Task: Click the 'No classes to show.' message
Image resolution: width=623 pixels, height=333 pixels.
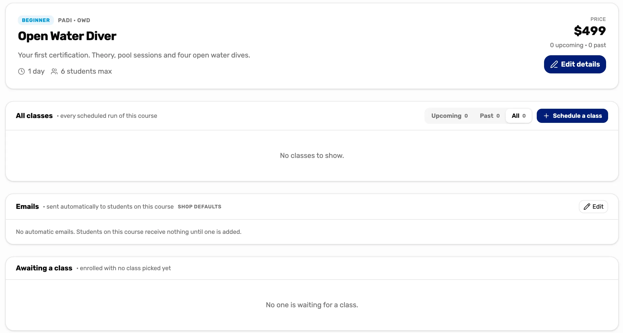Action: point(312,156)
